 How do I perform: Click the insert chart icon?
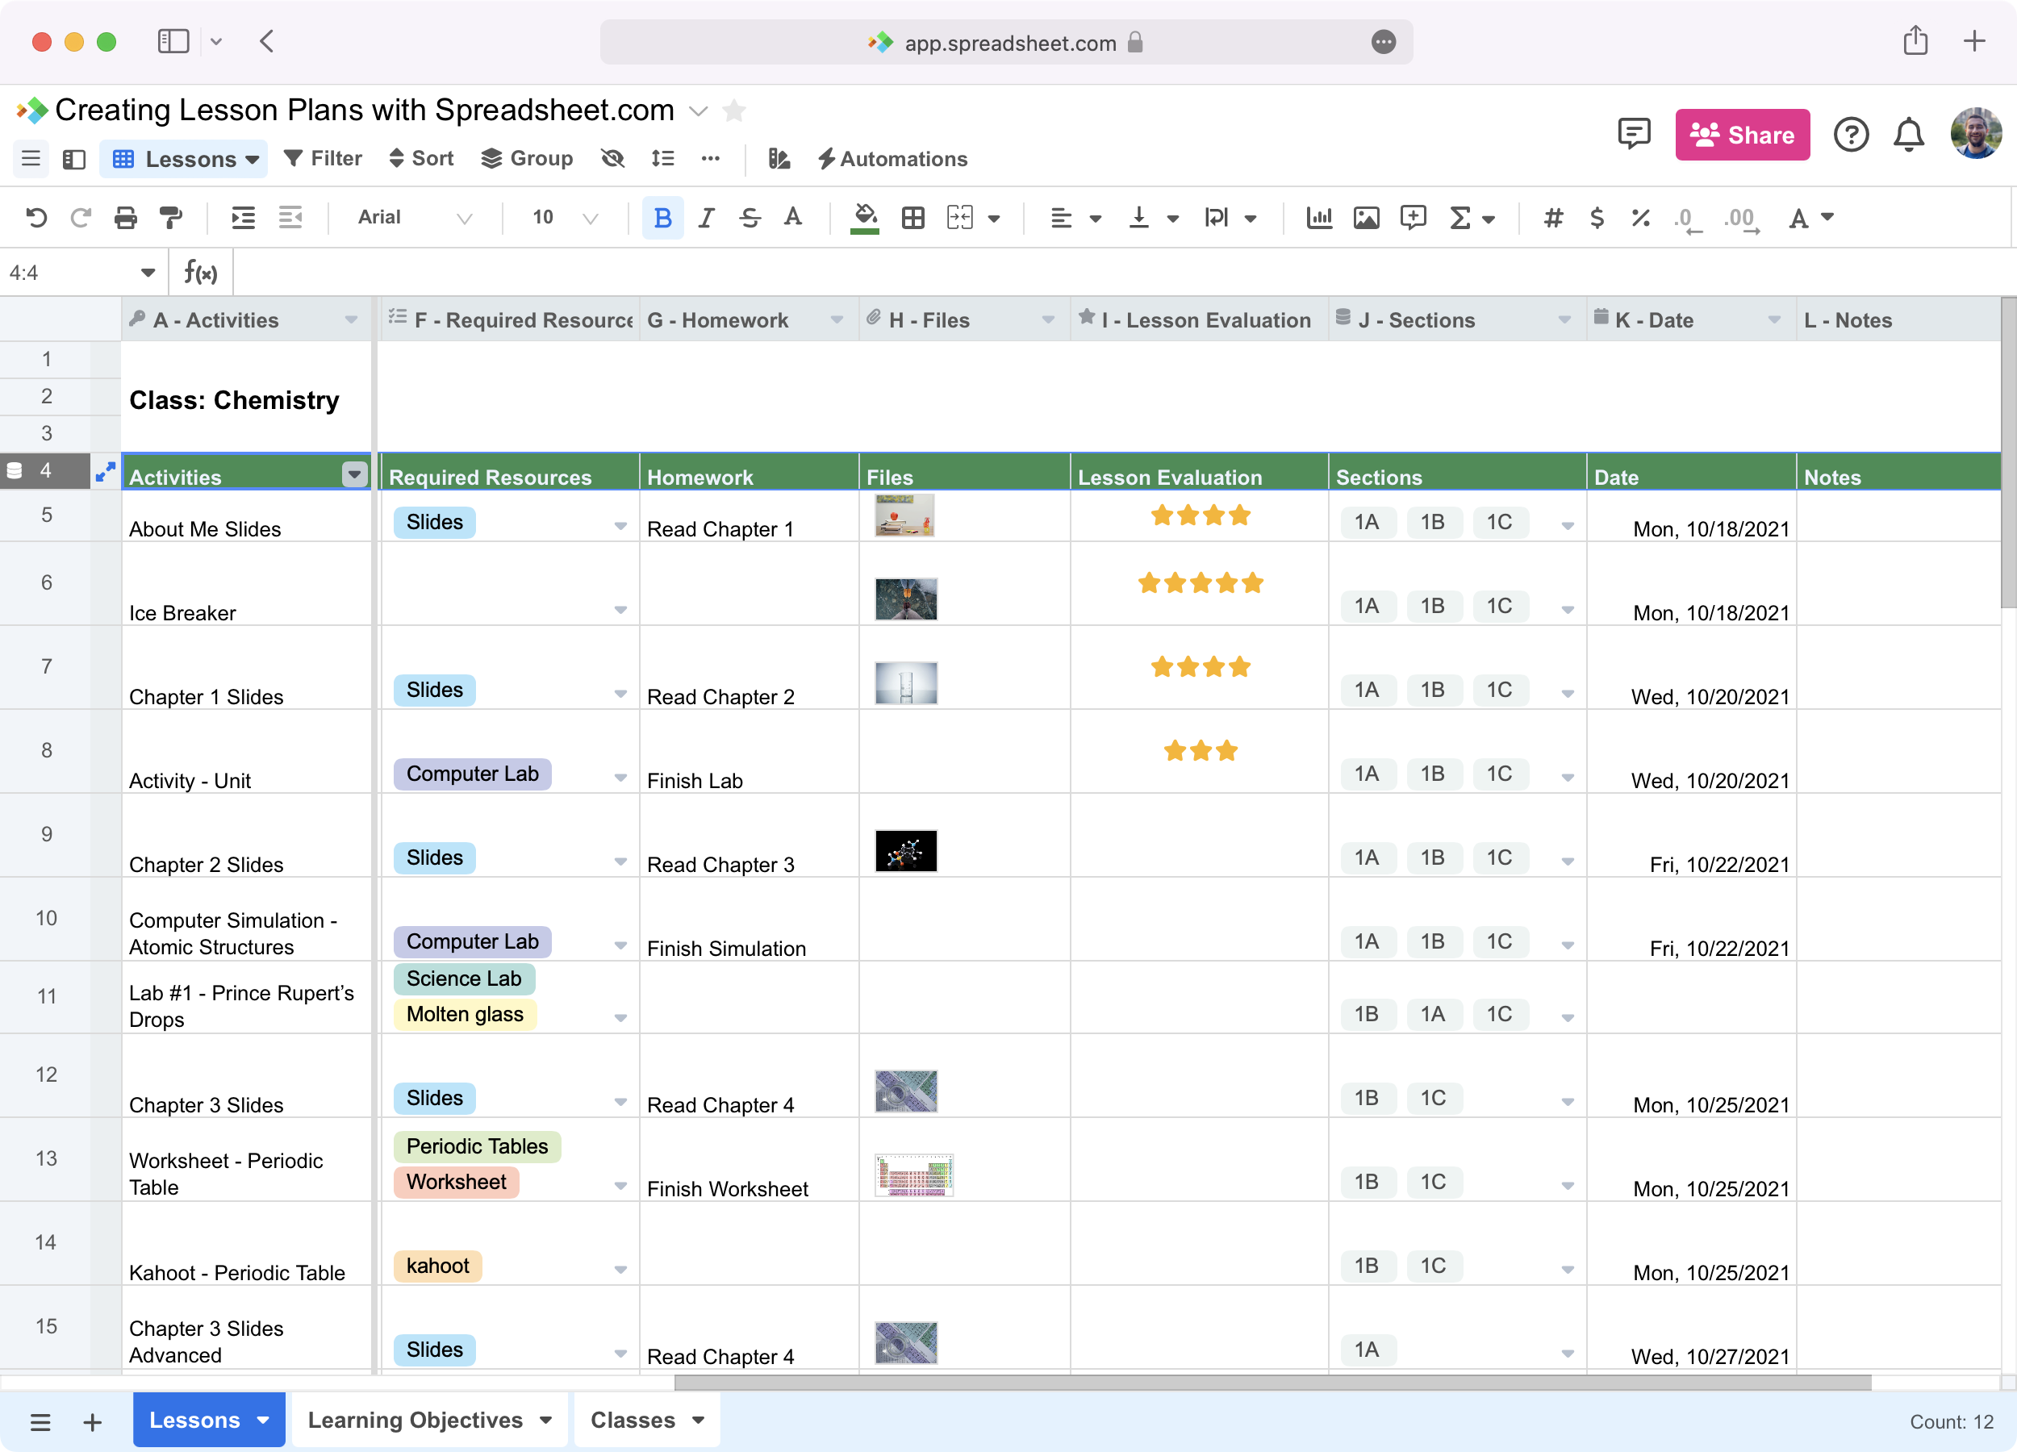[1319, 218]
